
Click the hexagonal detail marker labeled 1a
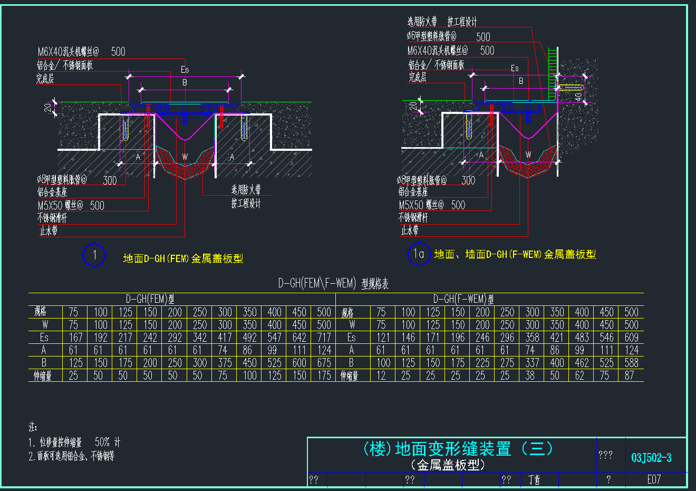tap(419, 254)
